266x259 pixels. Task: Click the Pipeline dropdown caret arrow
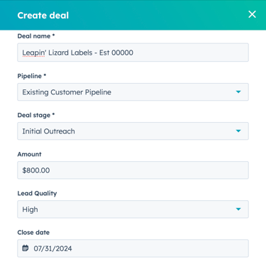point(238,92)
